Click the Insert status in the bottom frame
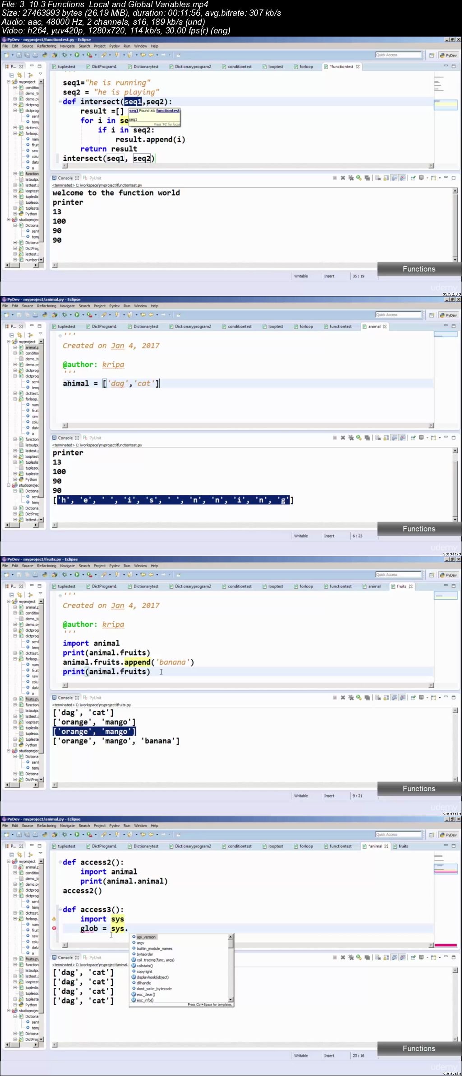The image size is (462, 1076). (x=329, y=1056)
